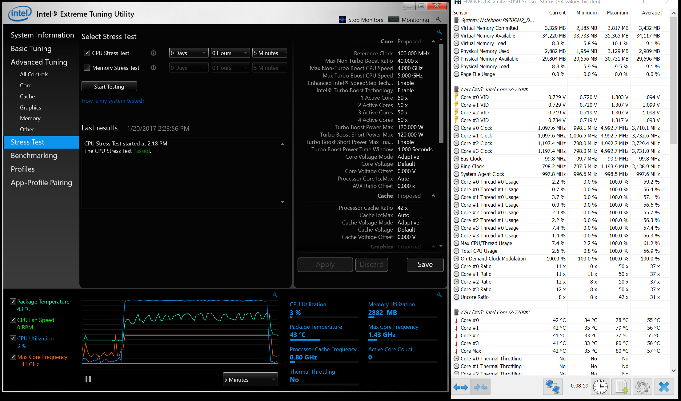This screenshot has width=681, height=401.
Task: Open the wrench settings icon beside Monitoring
Action: [x=439, y=20]
